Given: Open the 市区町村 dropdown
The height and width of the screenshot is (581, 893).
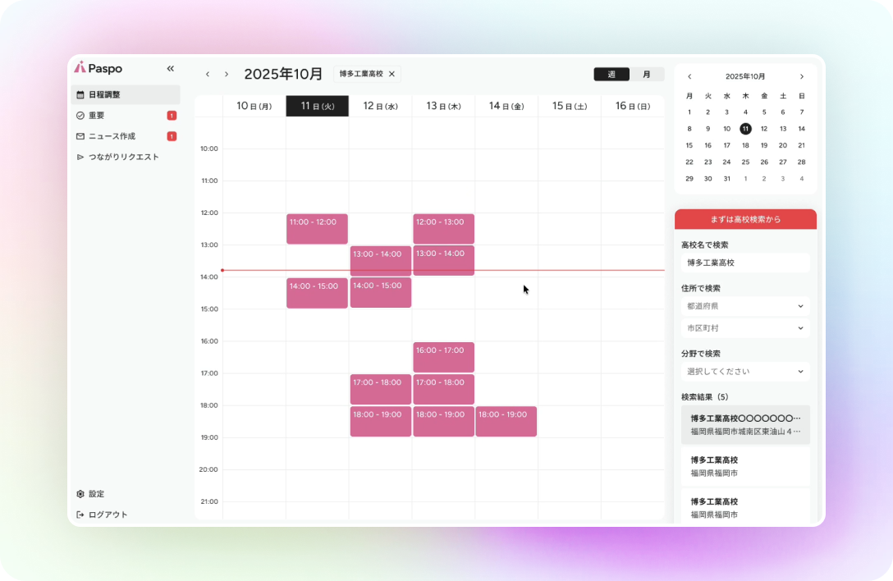Looking at the screenshot, I should click(745, 328).
